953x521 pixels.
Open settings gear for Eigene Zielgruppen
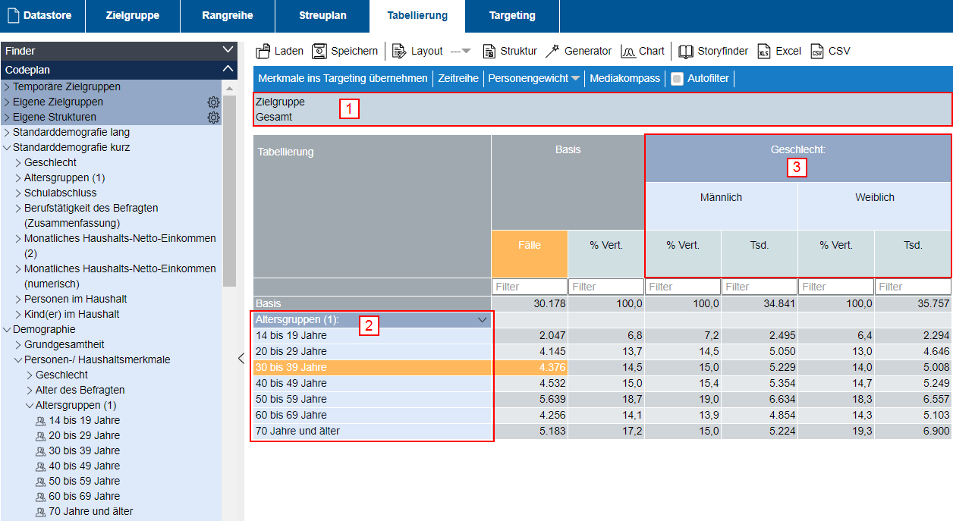point(213,102)
